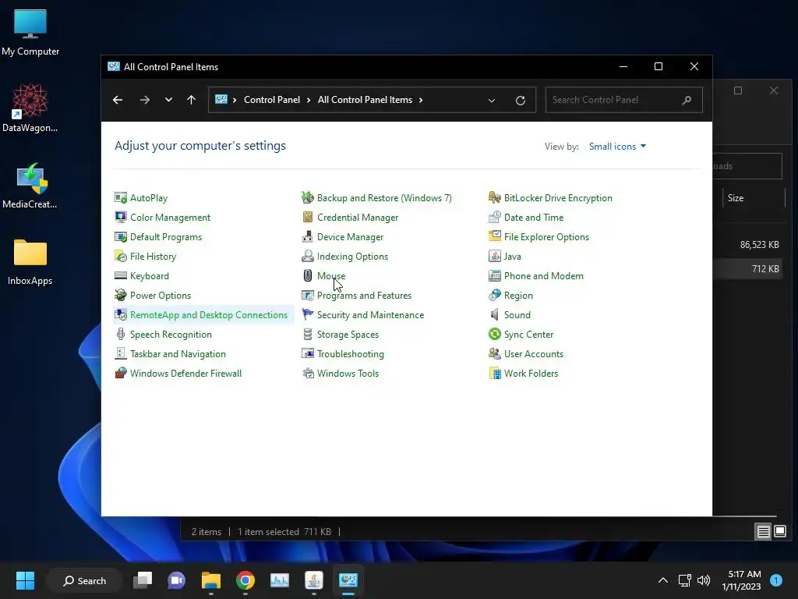Open the Backup and Restore icon
This screenshot has width=798, height=599.
tap(307, 197)
